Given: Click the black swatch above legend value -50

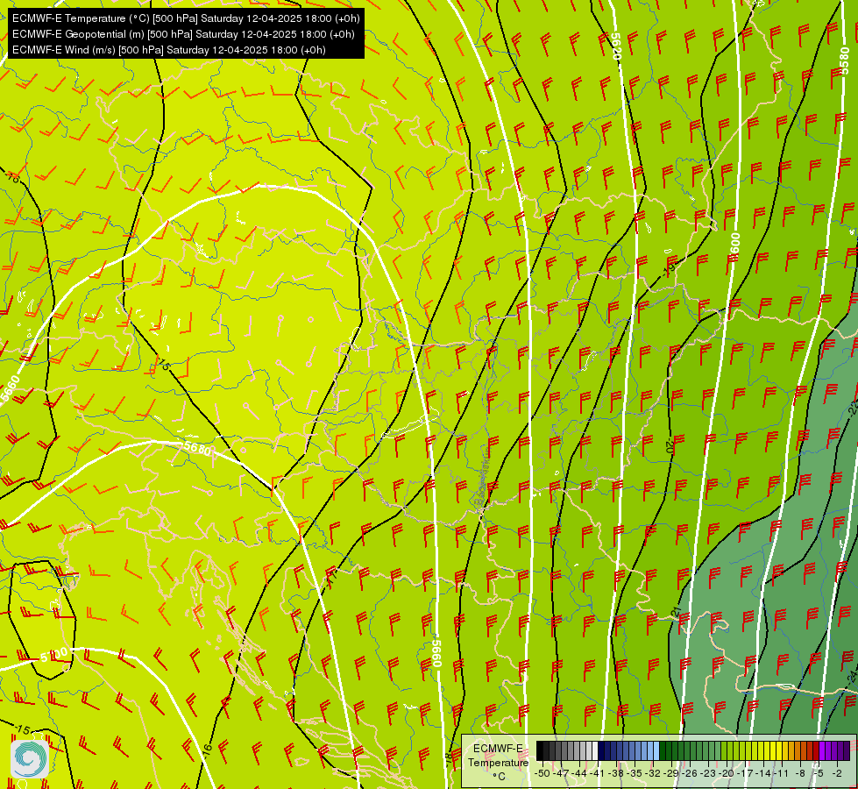Looking at the screenshot, I should pyautogui.click(x=540, y=750).
